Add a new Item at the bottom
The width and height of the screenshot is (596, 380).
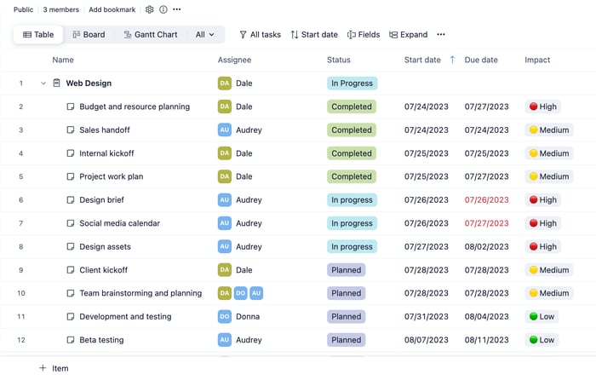pyautogui.click(x=54, y=368)
